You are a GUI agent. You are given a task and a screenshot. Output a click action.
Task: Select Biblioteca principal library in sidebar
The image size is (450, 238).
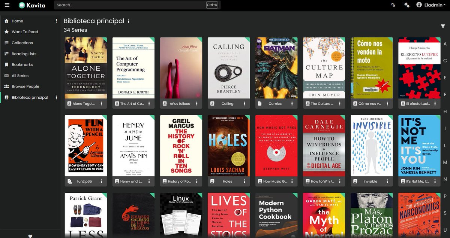tap(30, 97)
